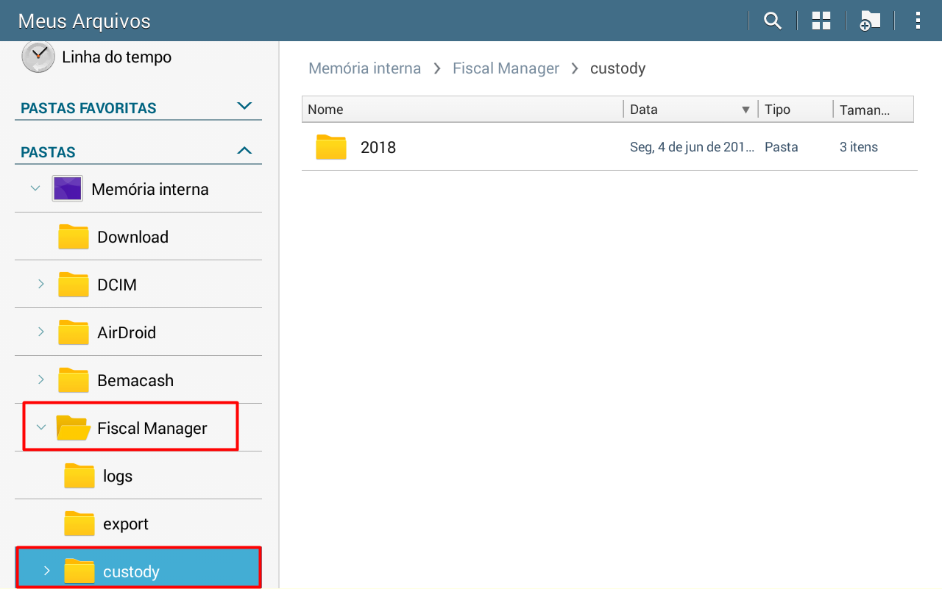Click the export folder icon

[x=79, y=524]
